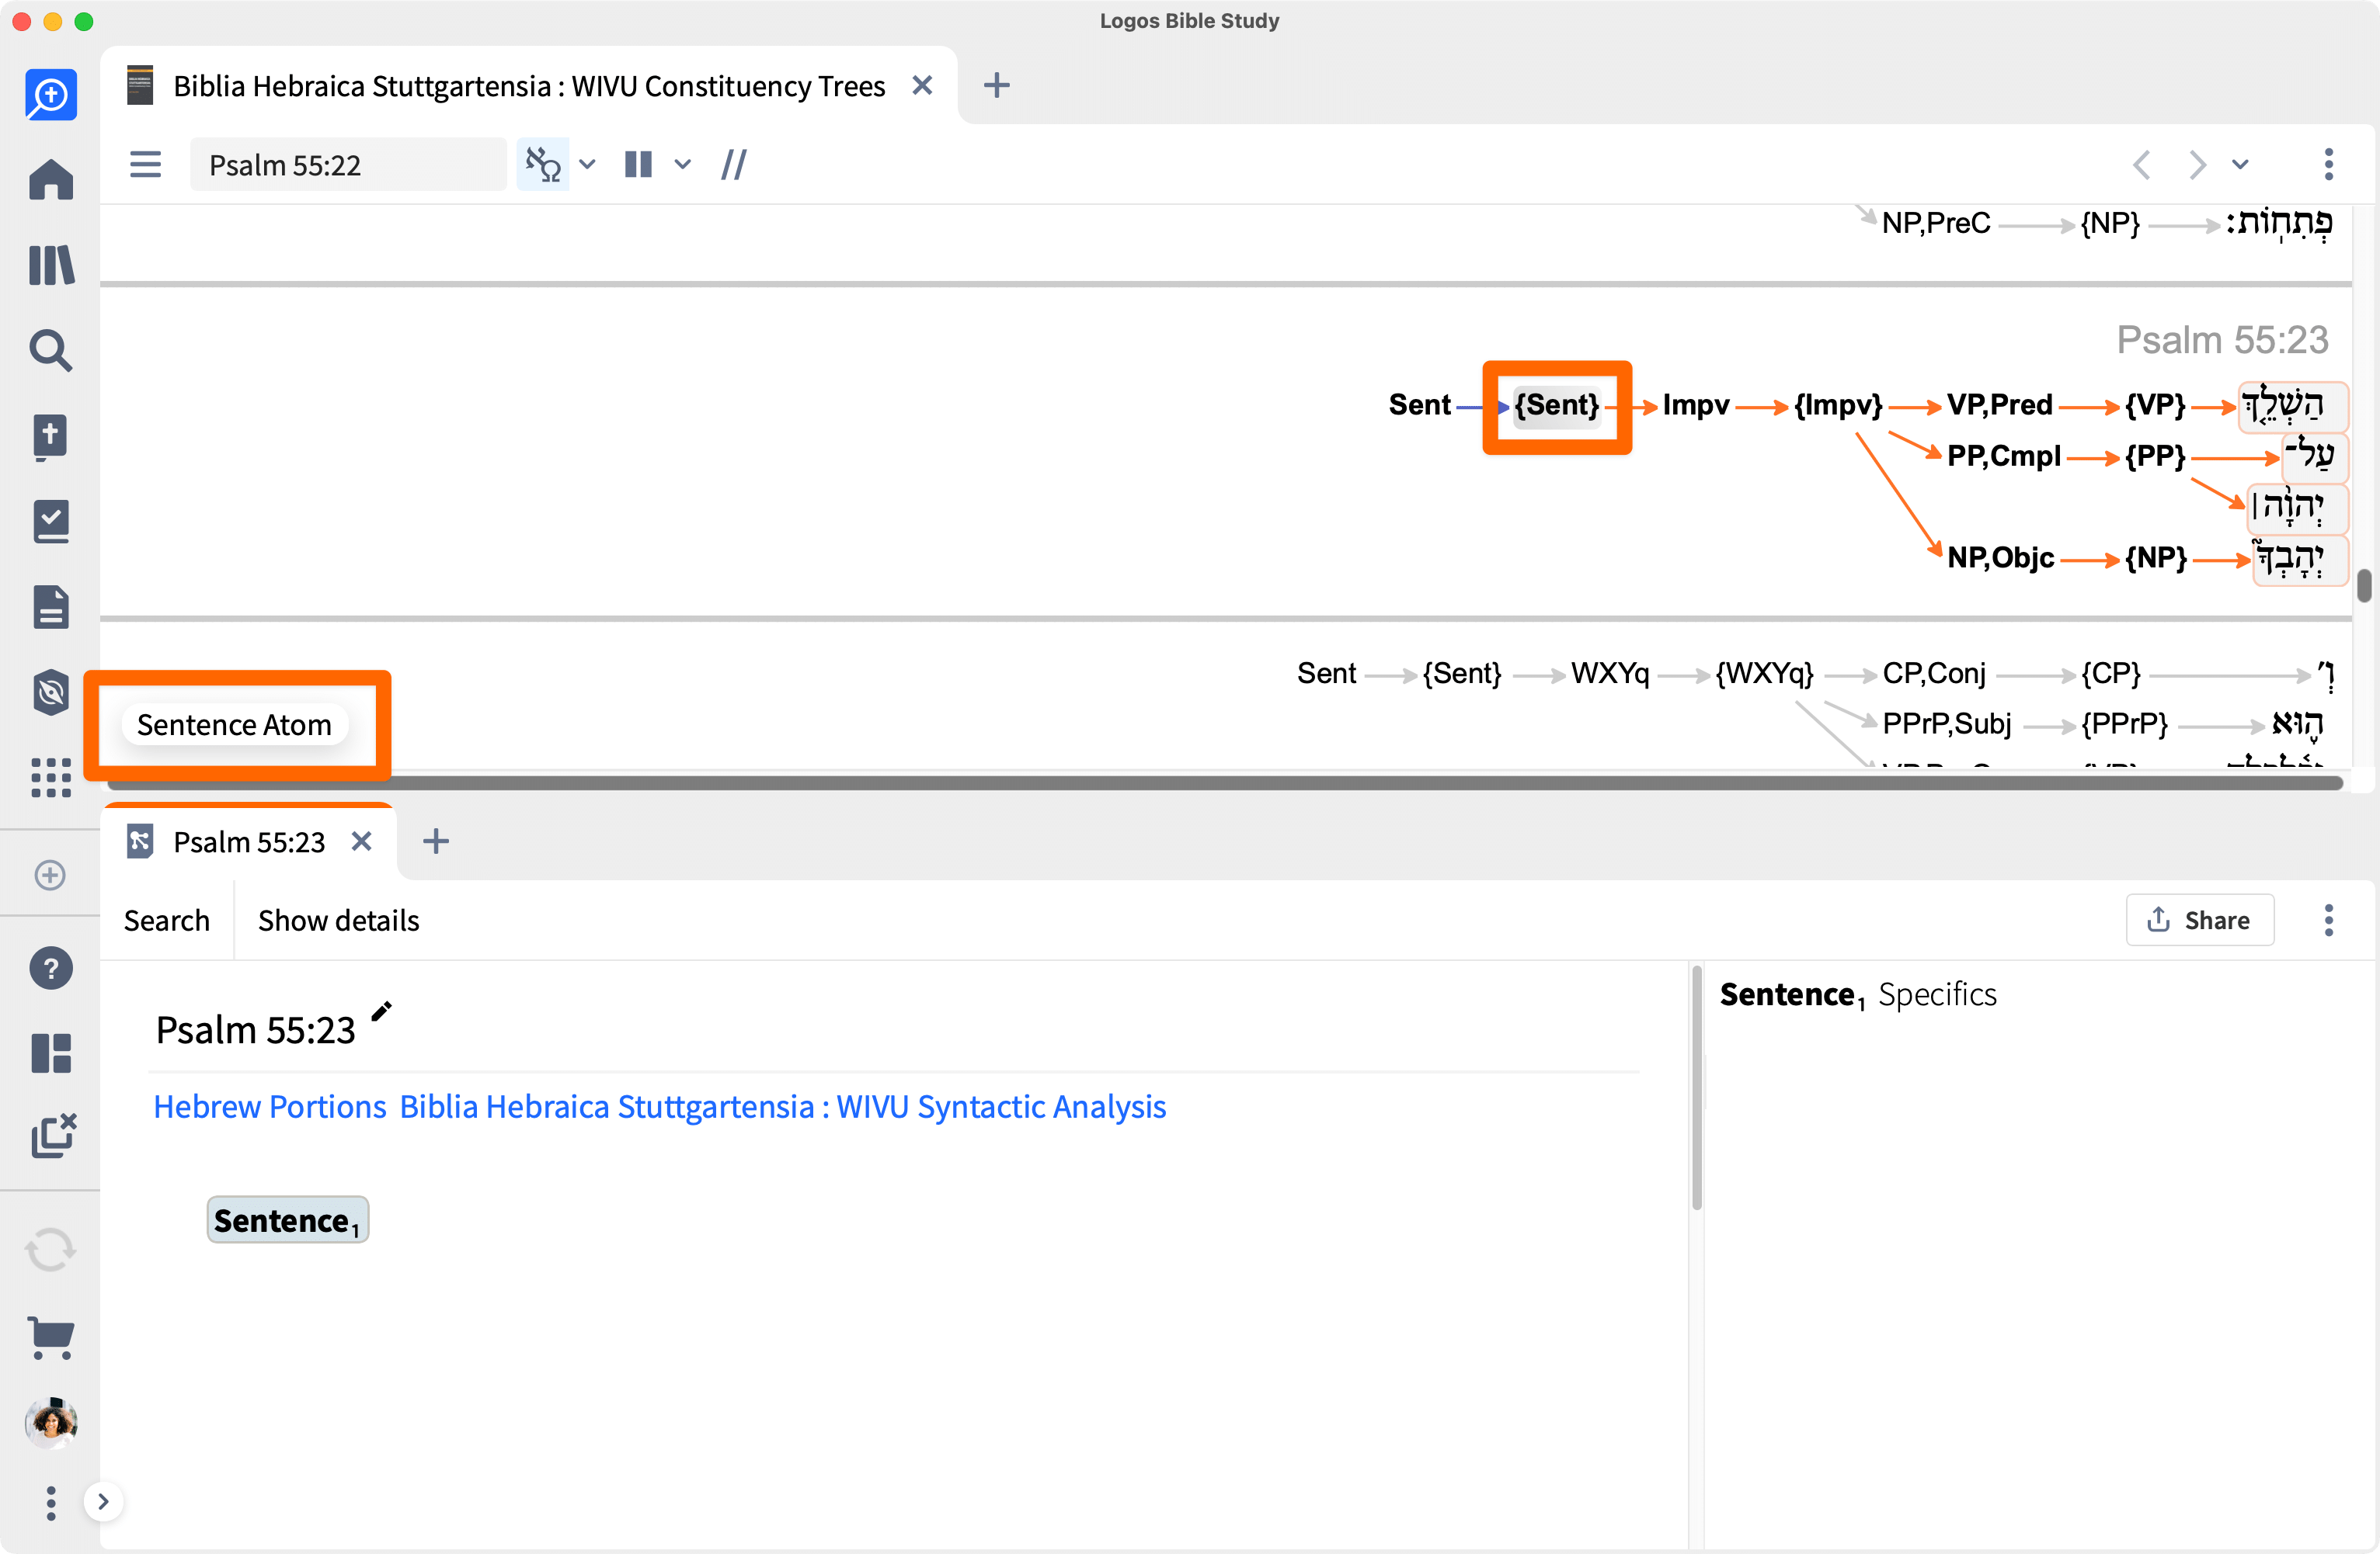
Task: Open the Help question mark
Action: click(x=51, y=969)
